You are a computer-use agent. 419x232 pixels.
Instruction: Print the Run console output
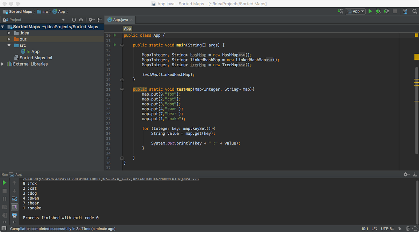[x=14, y=215]
